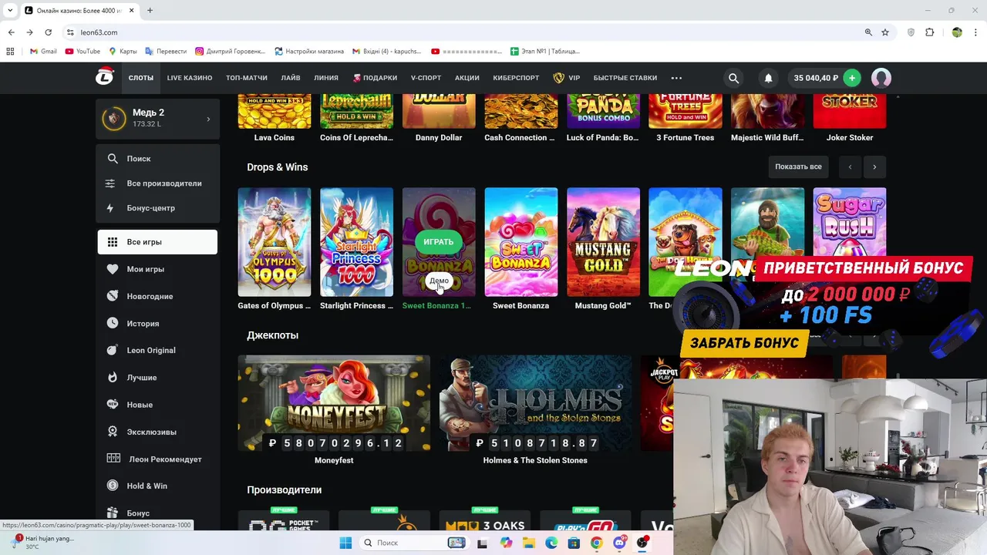987x555 pixels.
Task: Open the site search magnifier icon
Action: [733, 78]
